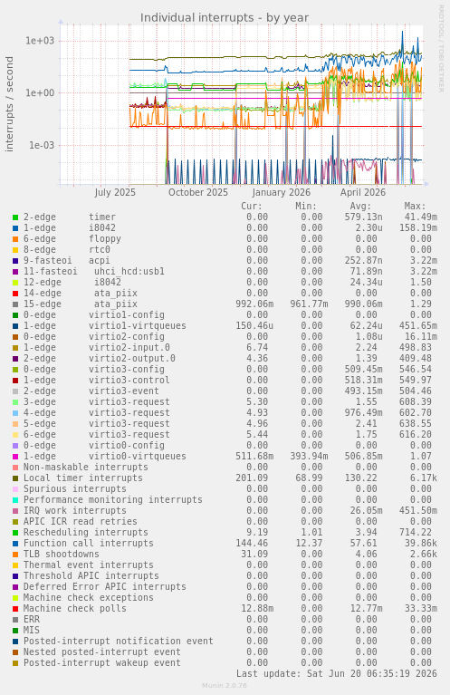Click the July 2025 x-axis label
The image size is (450, 695).
(x=115, y=192)
